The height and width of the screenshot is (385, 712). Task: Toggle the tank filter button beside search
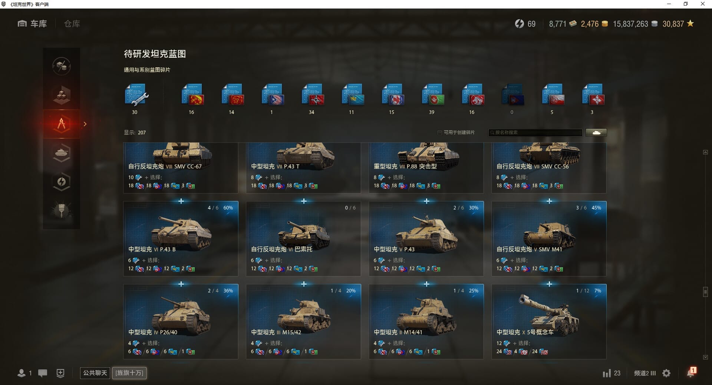click(x=596, y=133)
